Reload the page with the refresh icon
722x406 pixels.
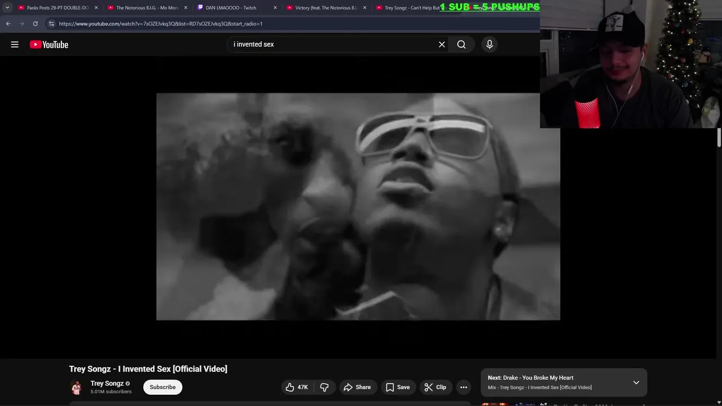click(x=35, y=24)
